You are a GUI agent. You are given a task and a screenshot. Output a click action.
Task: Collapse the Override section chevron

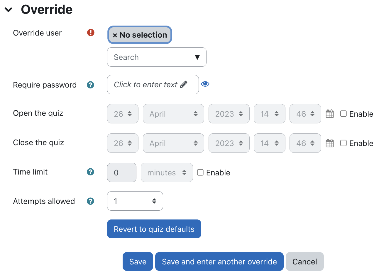[x=9, y=10]
